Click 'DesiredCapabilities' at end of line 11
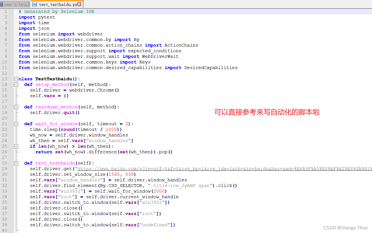The width and height of the screenshot is (372, 233). [211, 68]
